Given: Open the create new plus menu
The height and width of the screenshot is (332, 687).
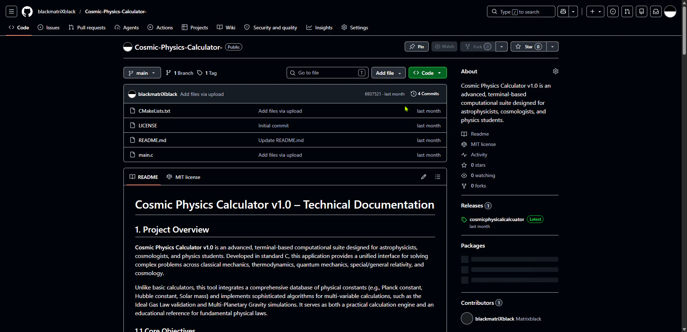Looking at the screenshot, I should [x=595, y=11].
